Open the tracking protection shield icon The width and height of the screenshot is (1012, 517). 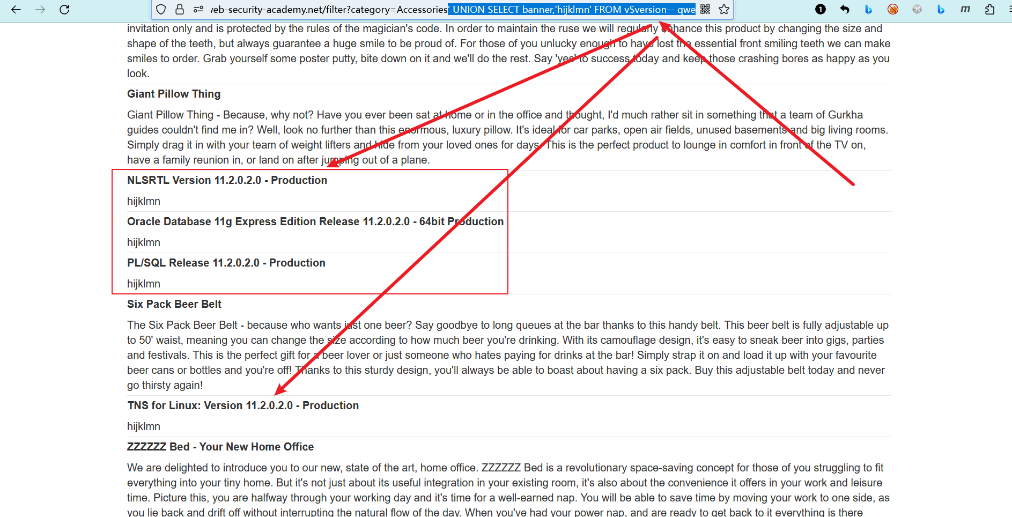coord(161,9)
